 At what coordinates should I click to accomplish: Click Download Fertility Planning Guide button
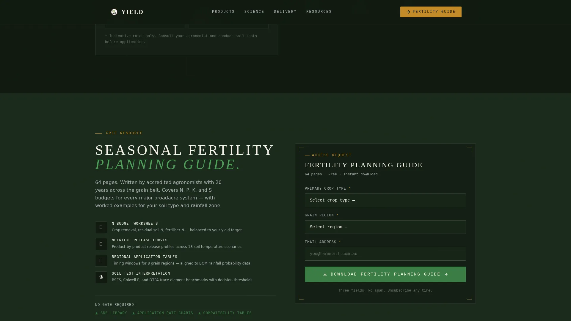385,274
